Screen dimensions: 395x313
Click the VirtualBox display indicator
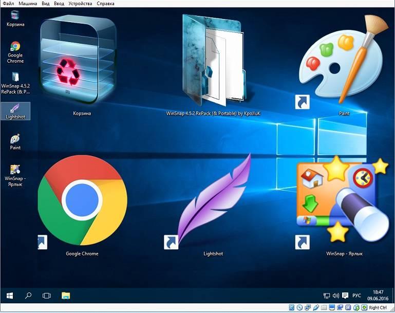coord(332,307)
